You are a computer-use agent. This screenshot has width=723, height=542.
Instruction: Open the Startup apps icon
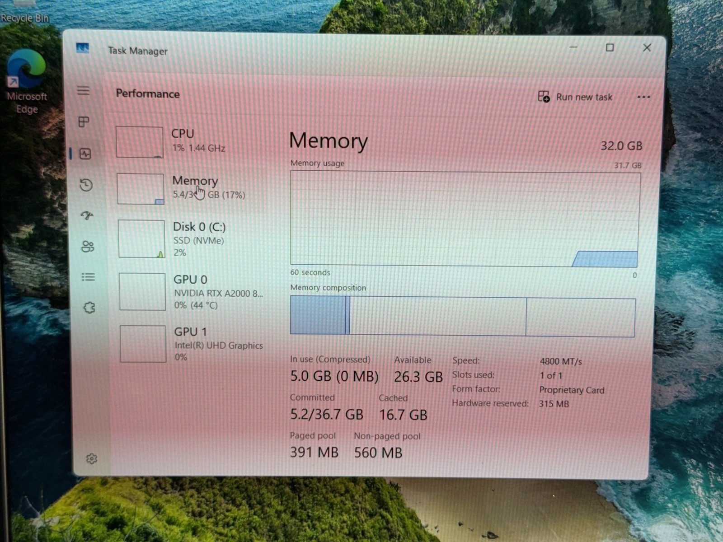87,215
